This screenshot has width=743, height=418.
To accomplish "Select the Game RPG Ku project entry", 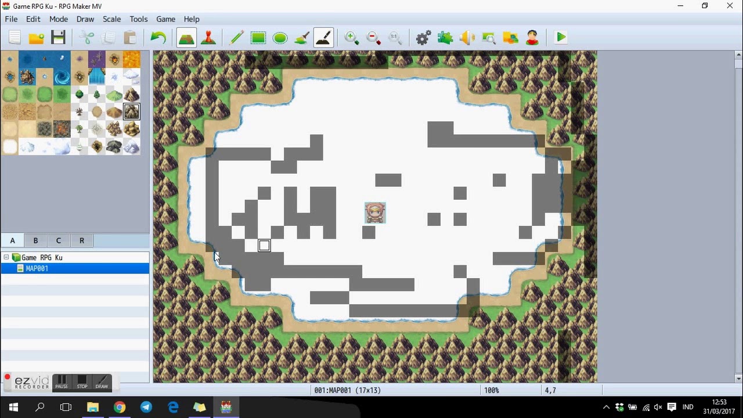I will 42,257.
